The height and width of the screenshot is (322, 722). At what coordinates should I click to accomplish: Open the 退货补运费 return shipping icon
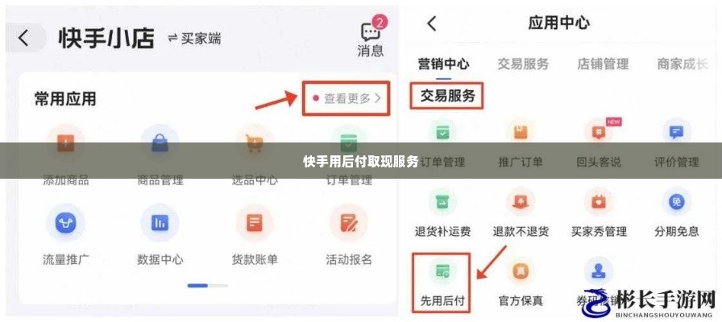442,202
